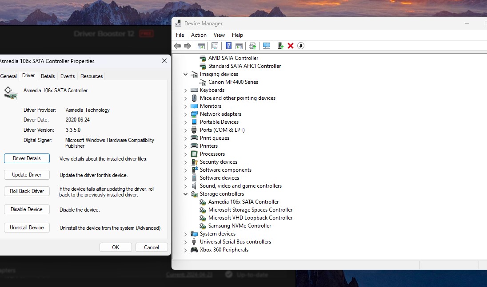
Task: Click the Security devices category icon
Action: (x=195, y=162)
